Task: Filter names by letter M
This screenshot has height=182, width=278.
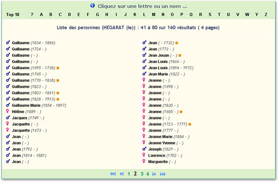Action: [x=153, y=14]
